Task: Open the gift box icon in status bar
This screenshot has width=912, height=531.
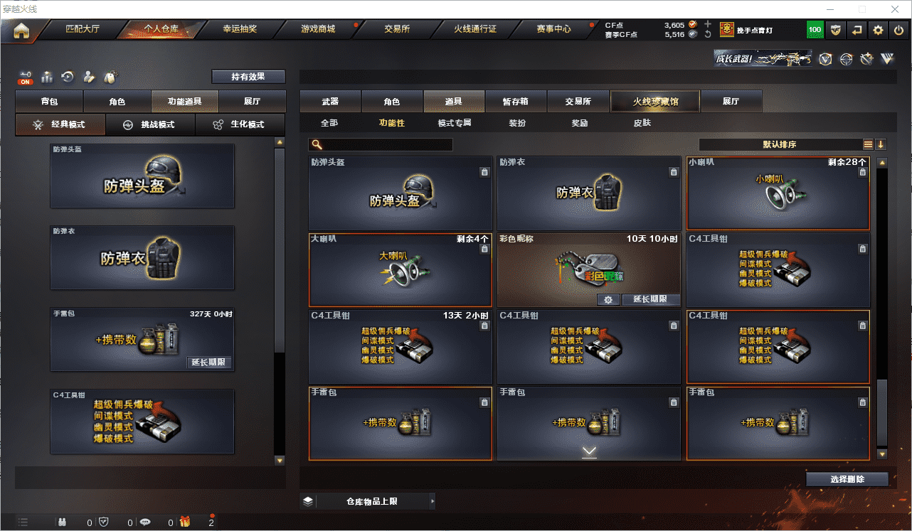Action: point(185,522)
